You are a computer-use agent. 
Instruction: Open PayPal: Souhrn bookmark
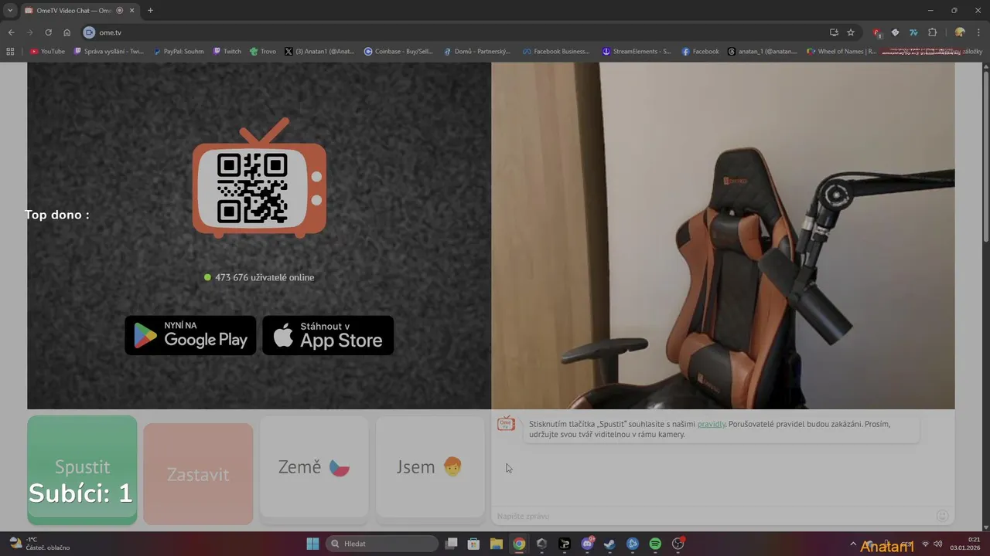[179, 52]
